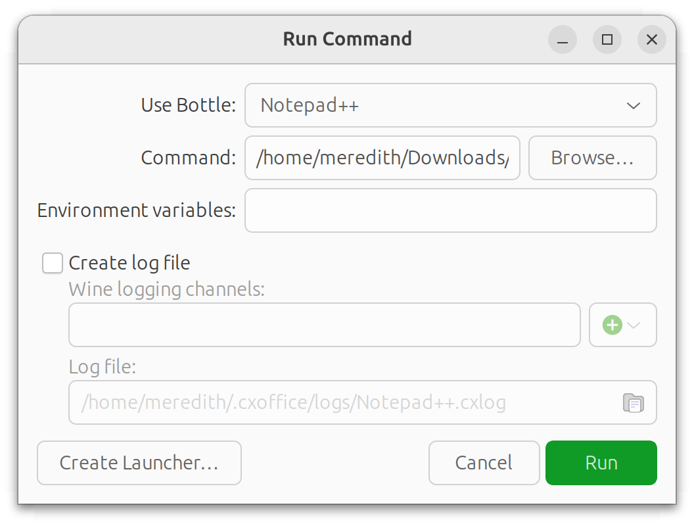Click Create Launcher
This screenshot has width=694, height=526.
pyautogui.click(x=139, y=463)
